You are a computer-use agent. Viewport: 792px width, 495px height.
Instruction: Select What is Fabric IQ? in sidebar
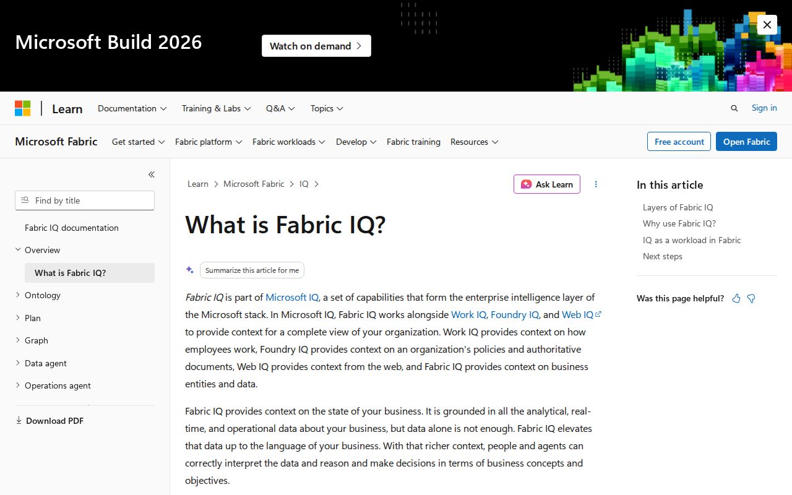tap(90, 273)
